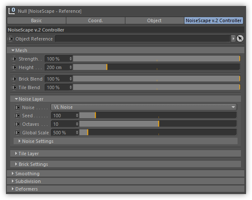Click the Tile Blend spinner arrows
Screen dimensions: 252x200
coord(71,87)
